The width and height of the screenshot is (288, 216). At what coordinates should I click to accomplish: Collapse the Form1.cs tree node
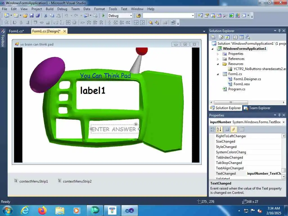click(x=218, y=74)
